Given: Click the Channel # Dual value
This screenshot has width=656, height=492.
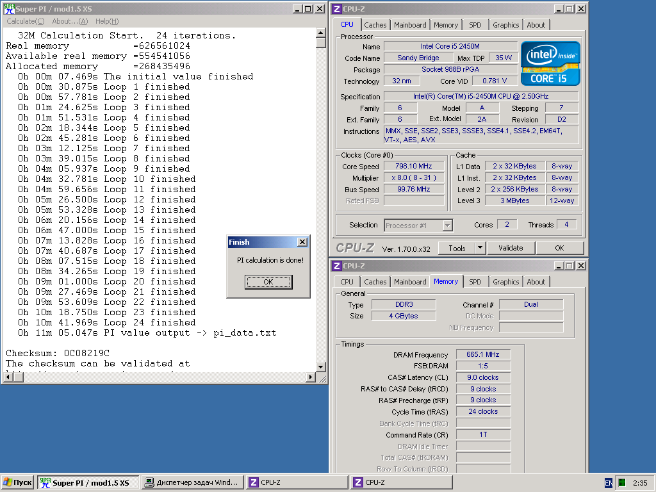Looking at the screenshot, I should click(531, 304).
